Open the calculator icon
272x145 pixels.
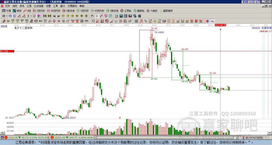[121, 16]
